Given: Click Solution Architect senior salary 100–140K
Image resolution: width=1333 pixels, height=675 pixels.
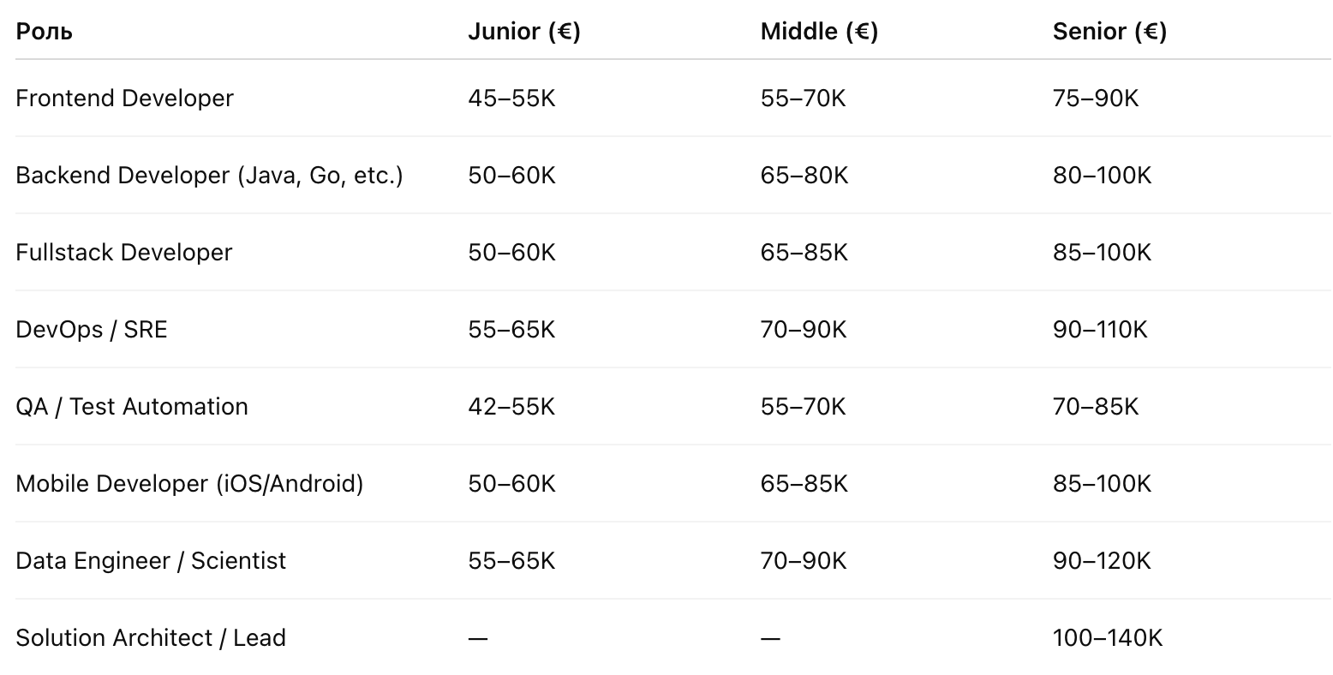Looking at the screenshot, I should (1108, 637).
